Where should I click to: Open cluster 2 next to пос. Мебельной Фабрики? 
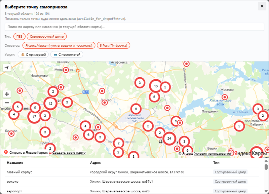[x=239, y=126]
